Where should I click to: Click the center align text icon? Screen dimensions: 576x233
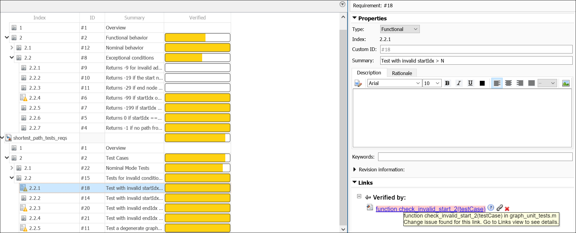(x=508, y=83)
